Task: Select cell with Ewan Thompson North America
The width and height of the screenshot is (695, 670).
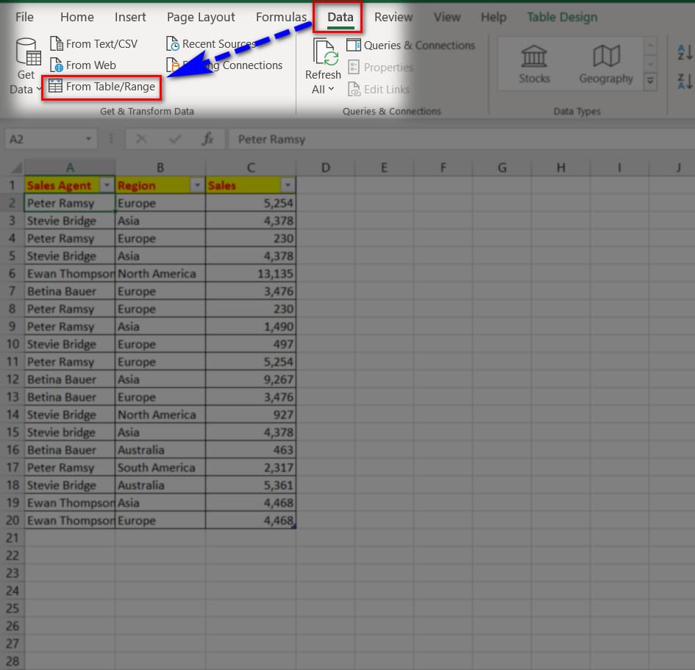Action: pyautogui.click(x=70, y=274)
